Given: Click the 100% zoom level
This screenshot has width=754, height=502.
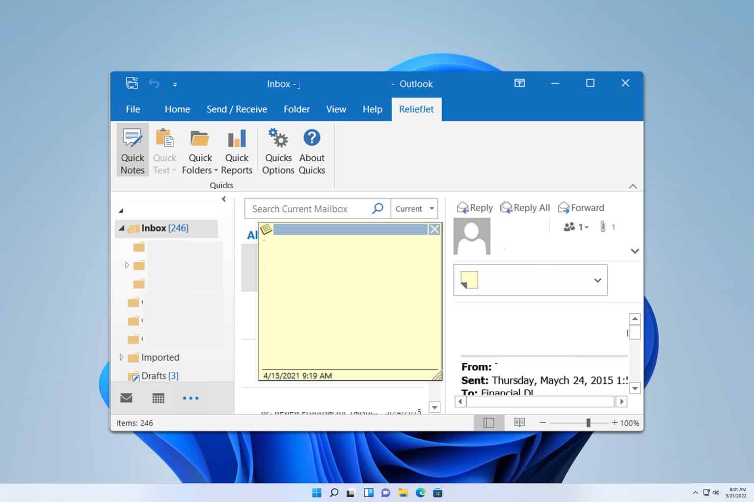Looking at the screenshot, I should pyautogui.click(x=630, y=423).
